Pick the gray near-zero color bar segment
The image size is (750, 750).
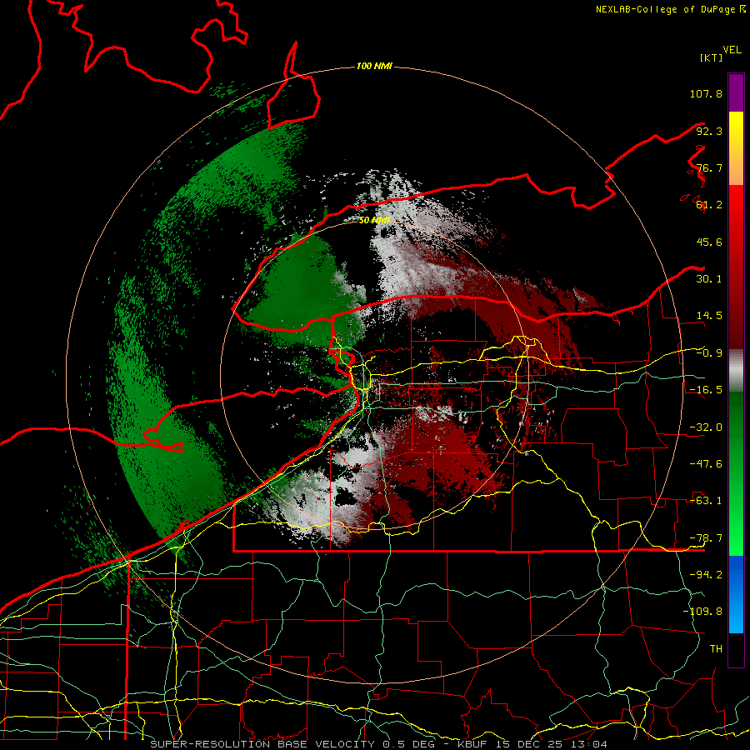coord(736,371)
